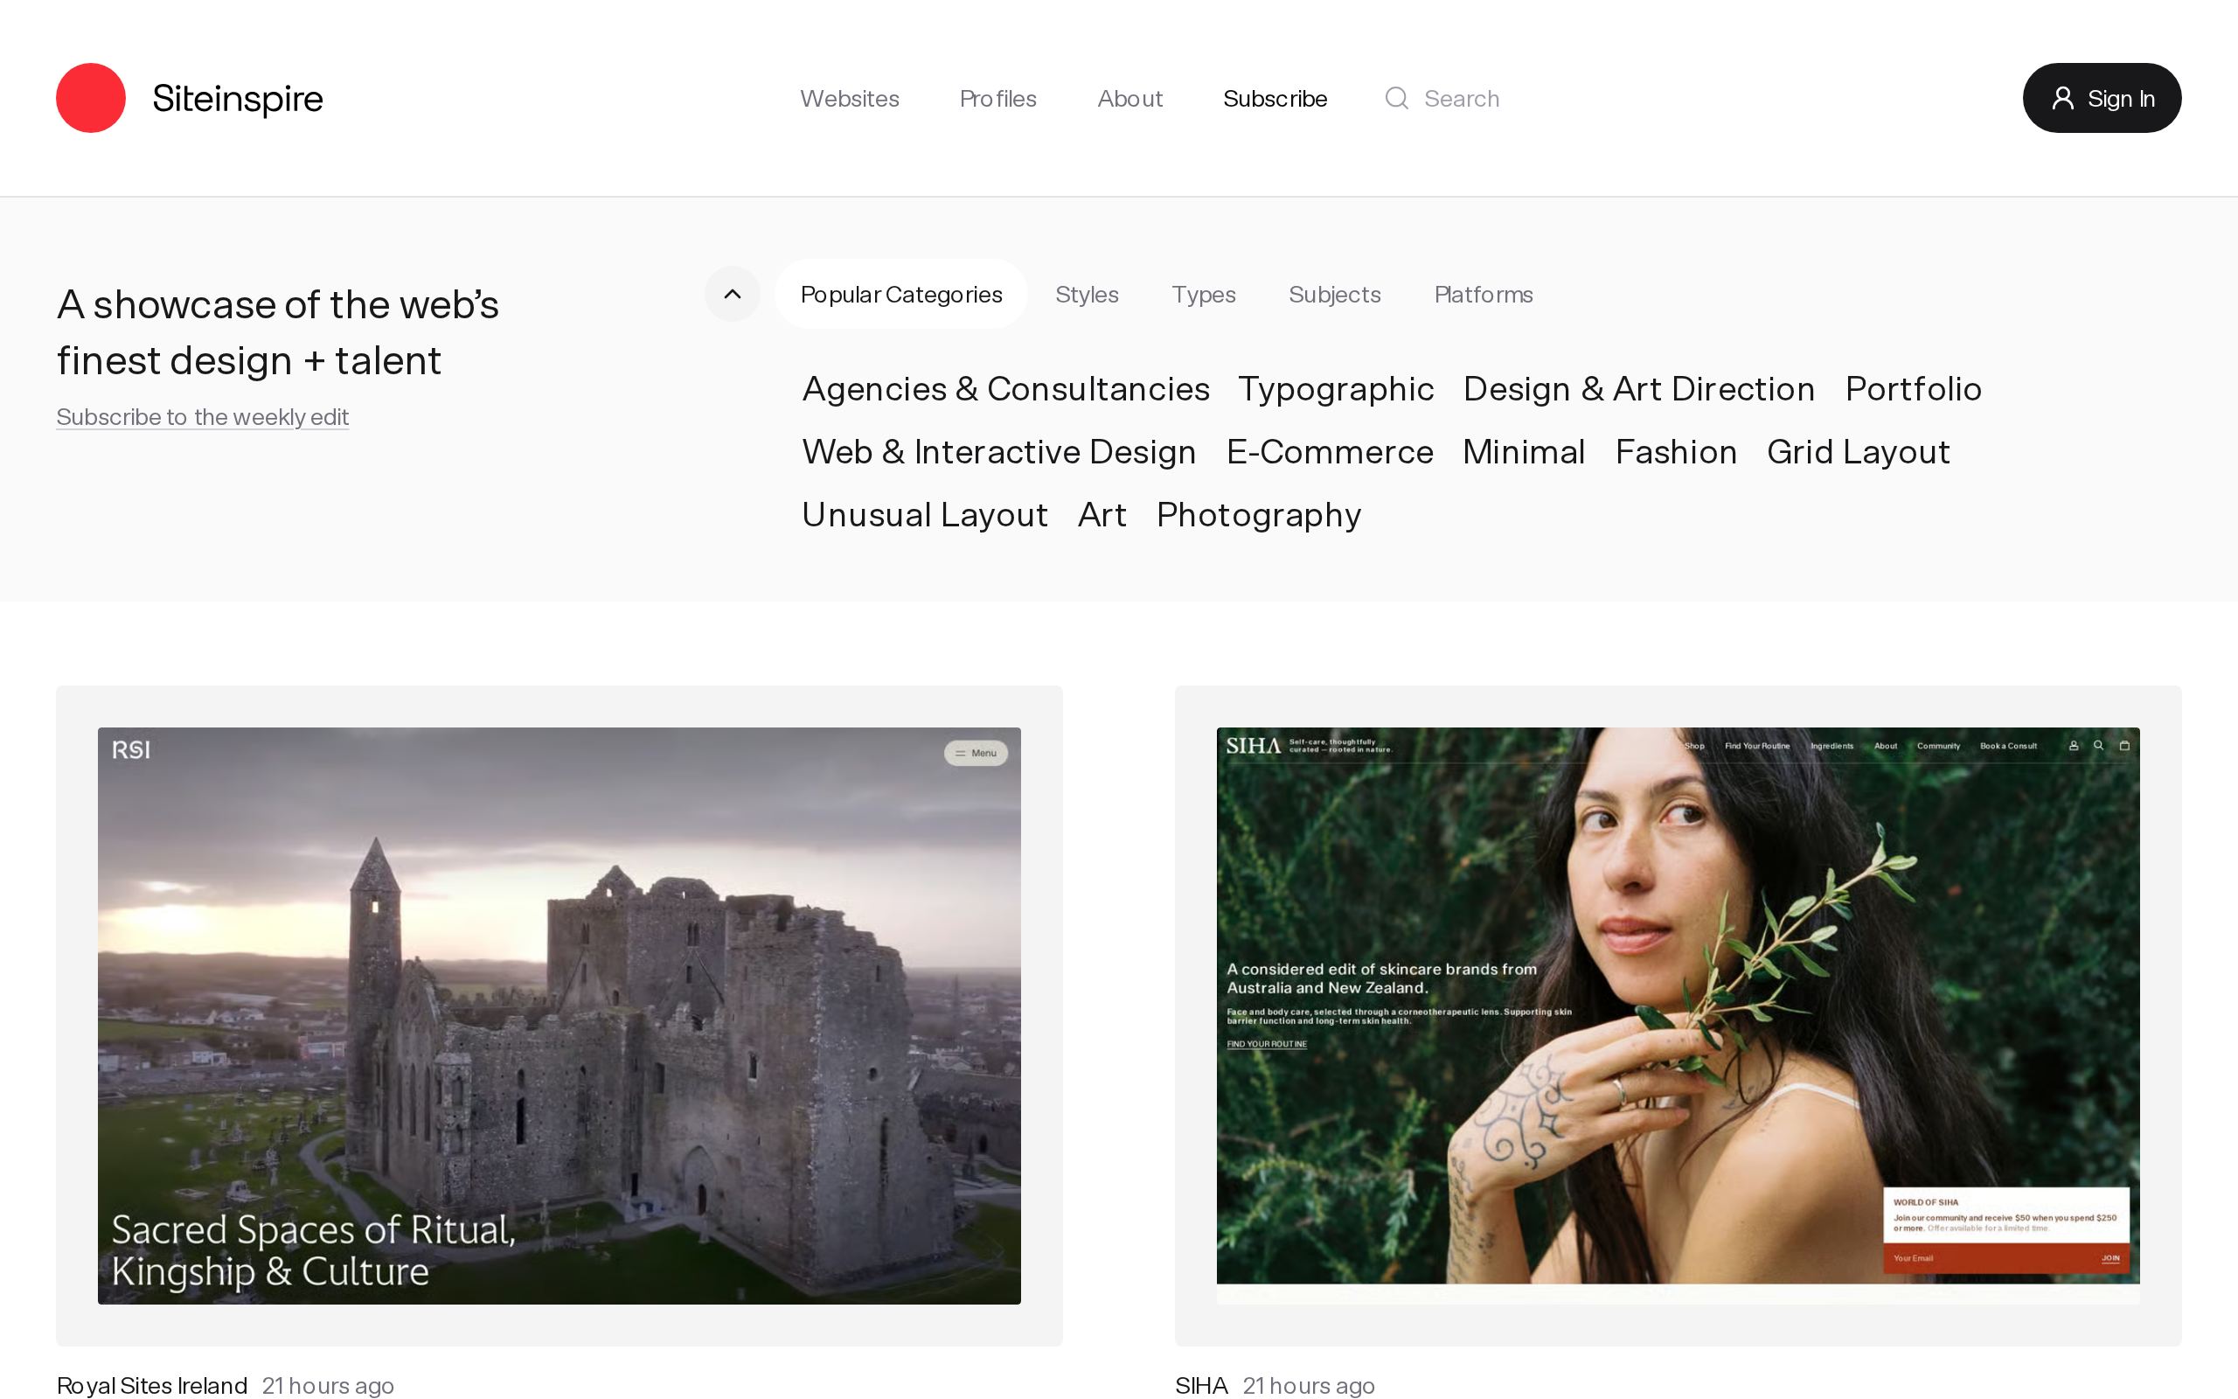Switch to the Platforms tab

tap(1484, 295)
